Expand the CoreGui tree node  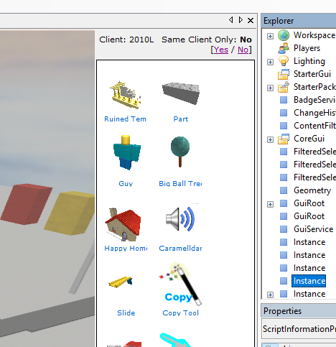point(270,139)
